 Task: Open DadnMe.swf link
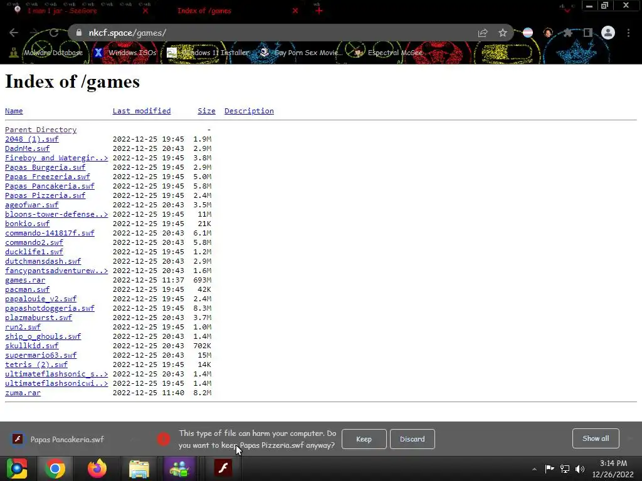coord(27,148)
